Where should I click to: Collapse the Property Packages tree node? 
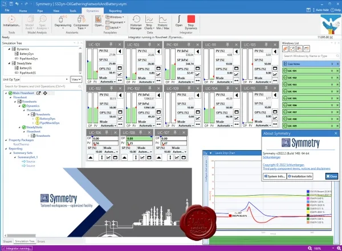[x=6, y=140]
